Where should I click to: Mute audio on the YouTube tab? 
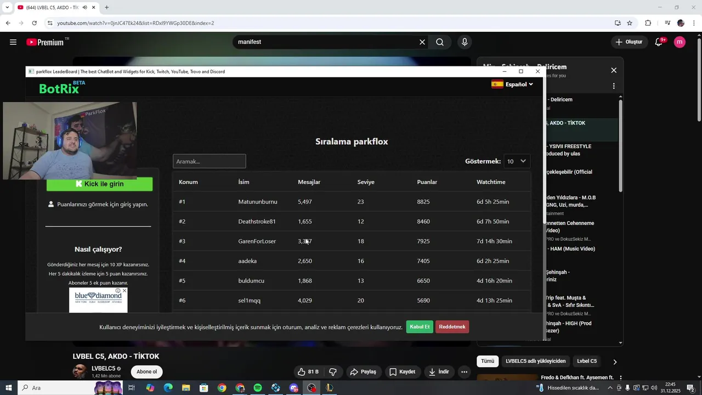(x=84, y=8)
